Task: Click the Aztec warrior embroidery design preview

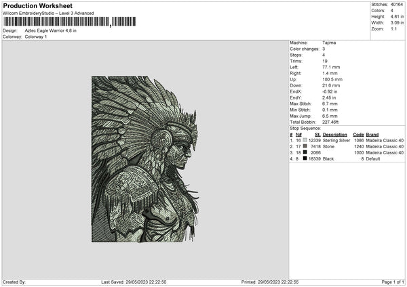Action: [145, 159]
